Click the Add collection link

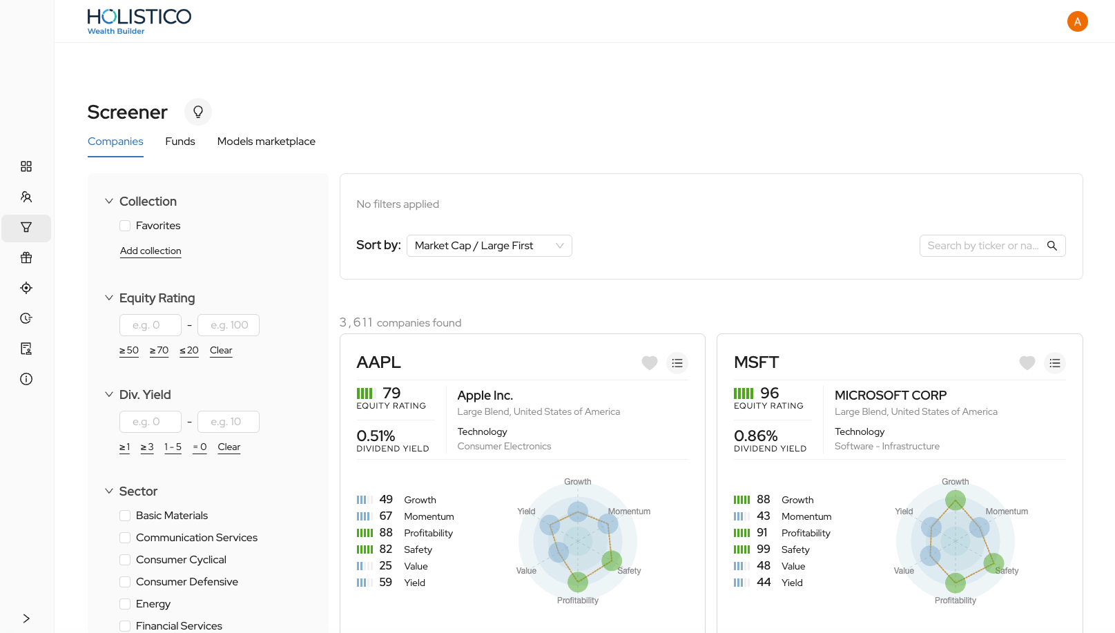point(151,251)
